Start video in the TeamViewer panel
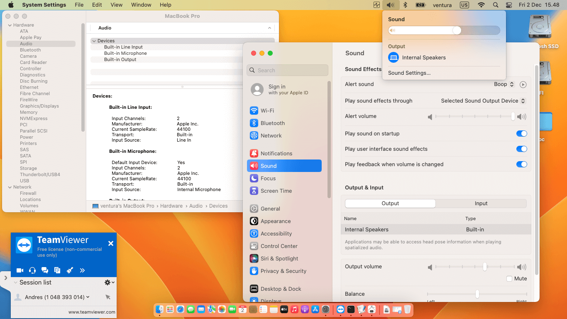The height and width of the screenshot is (319, 567). pos(20,270)
